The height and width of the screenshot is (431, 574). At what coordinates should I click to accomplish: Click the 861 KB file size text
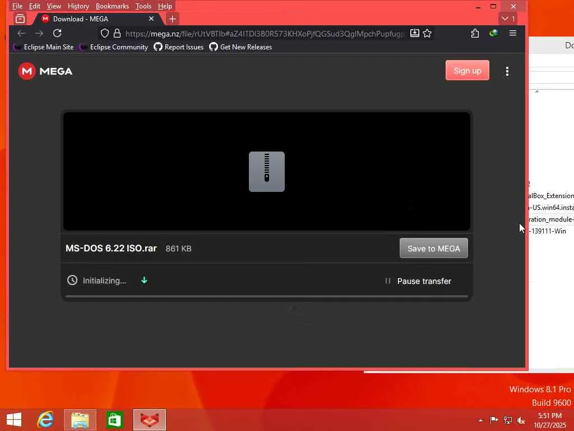tap(178, 249)
